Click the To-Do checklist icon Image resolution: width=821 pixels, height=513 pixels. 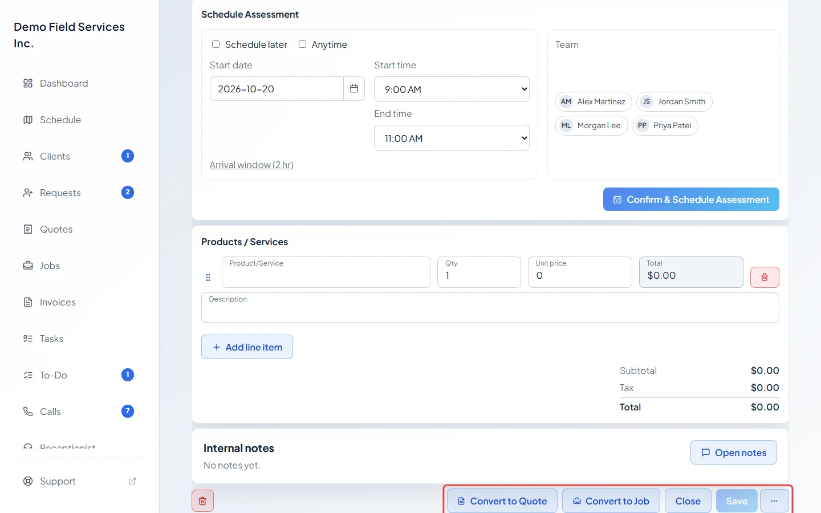pyautogui.click(x=28, y=375)
